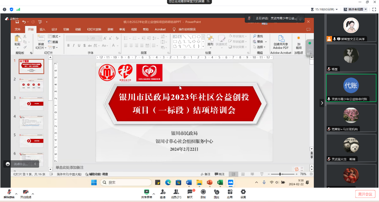The image size is (379, 202).
Task: Select 灵武市青少年公益协会代账 participant tile
Action: click(351, 88)
